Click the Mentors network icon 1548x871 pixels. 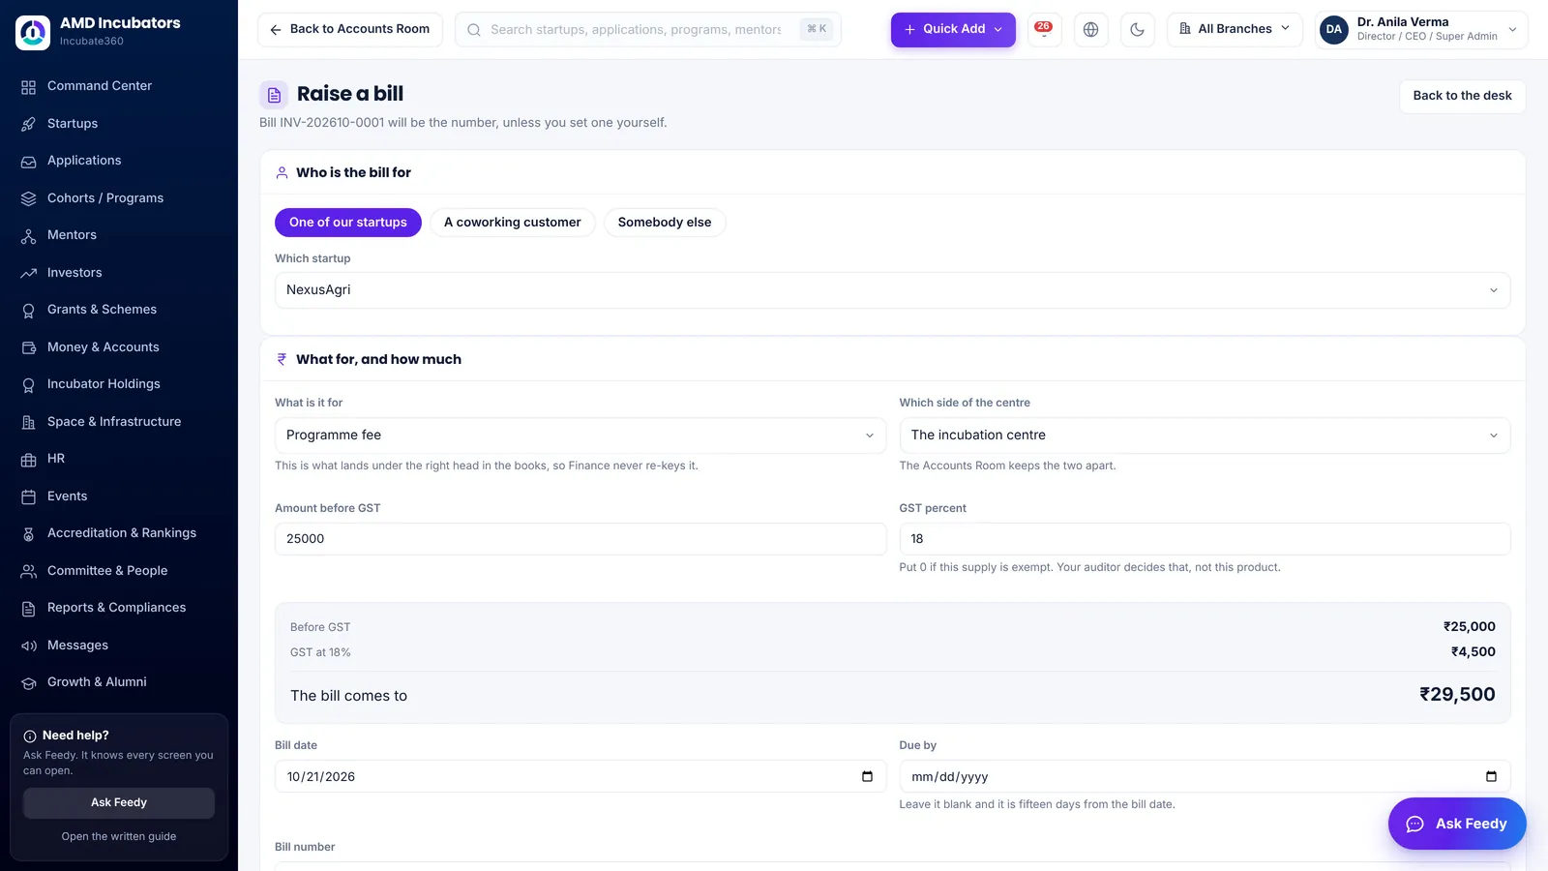(29, 236)
